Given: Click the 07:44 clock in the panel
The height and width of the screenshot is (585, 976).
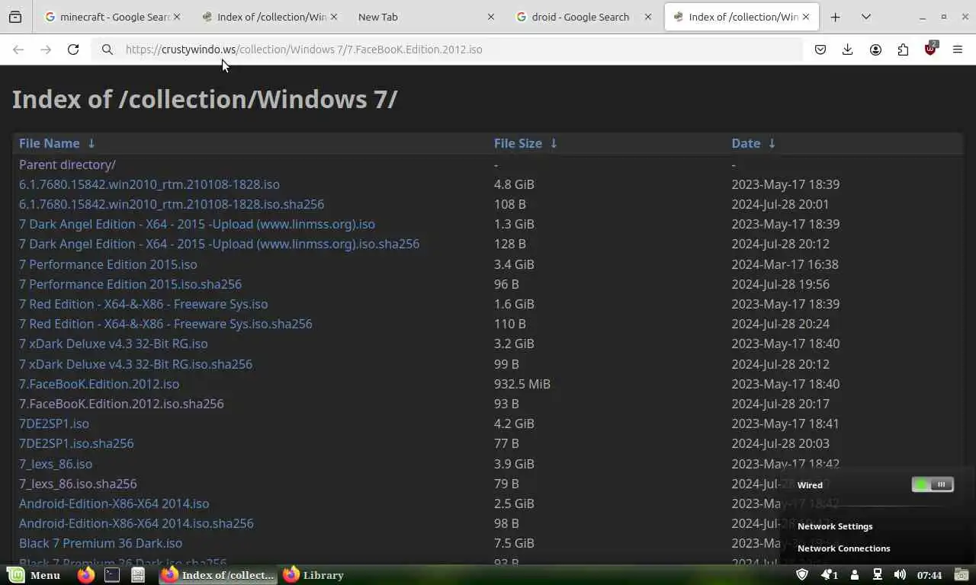Looking at the screenshot, I should [x=929, y=575].
